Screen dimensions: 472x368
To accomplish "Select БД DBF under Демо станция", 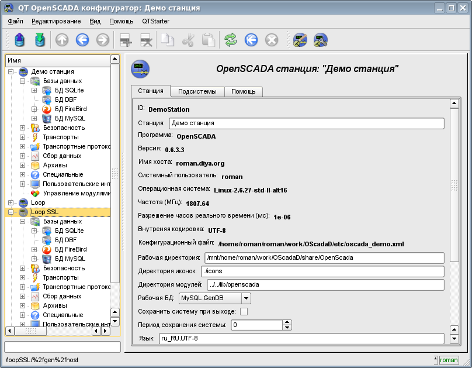I will [65, 100].
